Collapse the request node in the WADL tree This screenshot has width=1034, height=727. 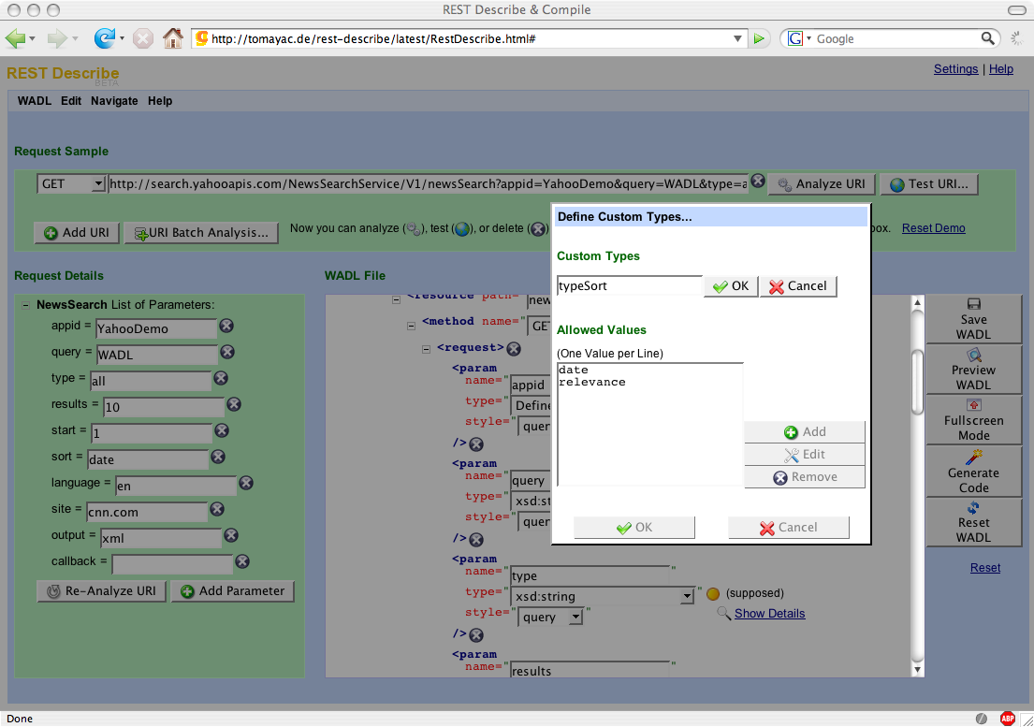tap(426, 349)
